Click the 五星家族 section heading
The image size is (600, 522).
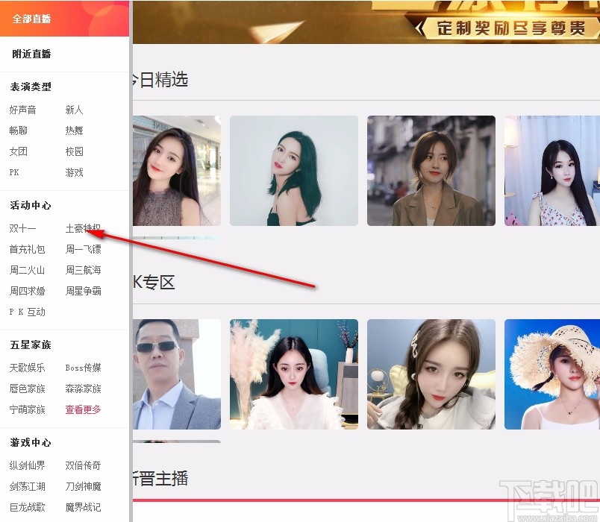[31, 345]
